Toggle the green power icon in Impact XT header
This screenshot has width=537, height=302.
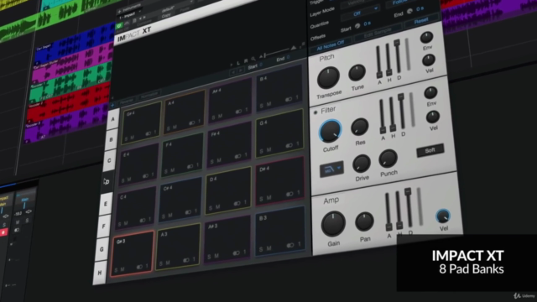point(119,26)
